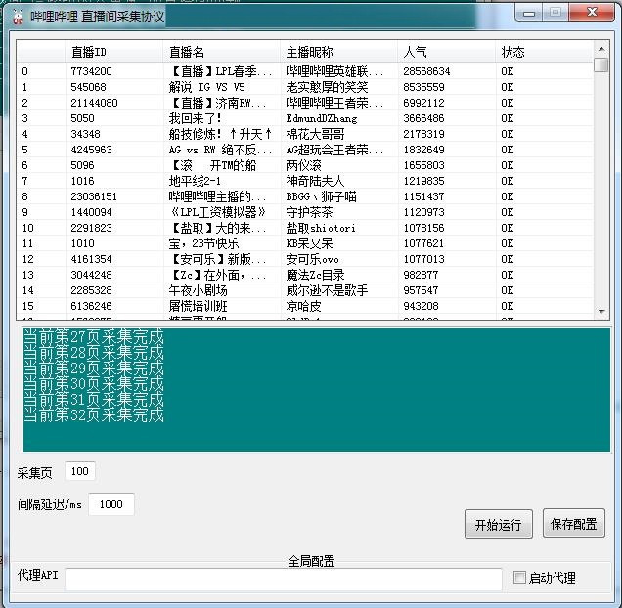Screen dimensions: 622x608
Task: Minimize the application window
Action: point(529,13)
